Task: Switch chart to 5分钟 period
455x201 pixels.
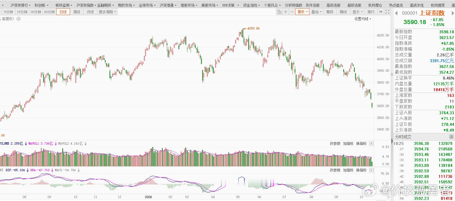Action: [8, 12]
